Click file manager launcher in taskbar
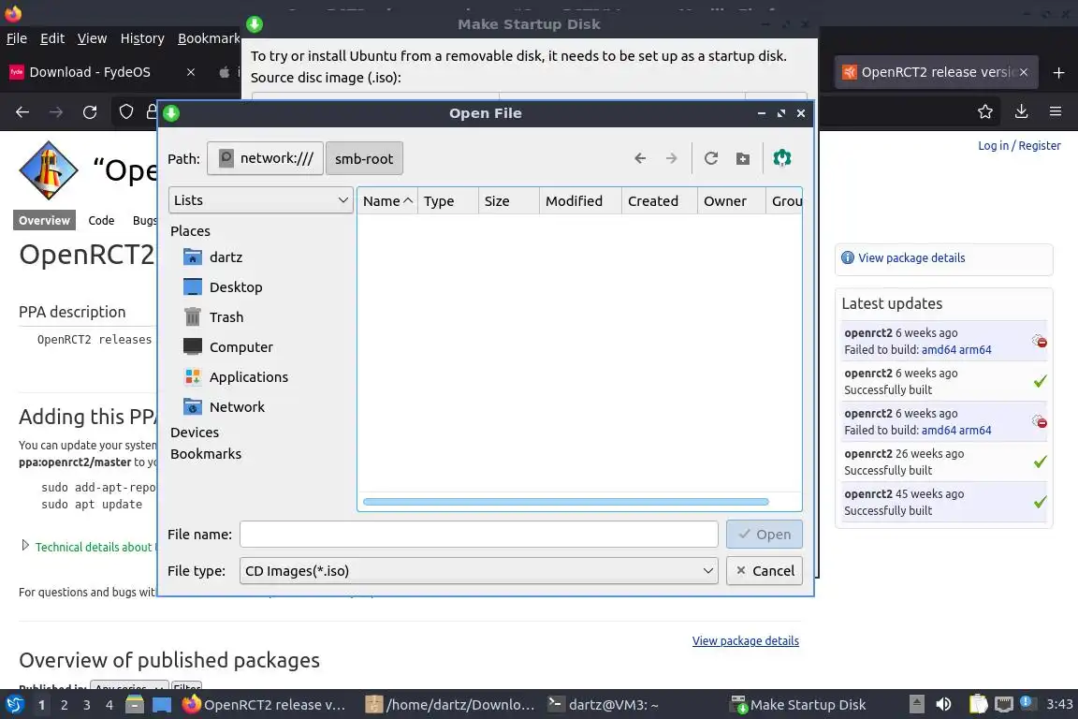Image resolution: width=1078 pixels, height=719 pixels. click(x=135, y=705)
